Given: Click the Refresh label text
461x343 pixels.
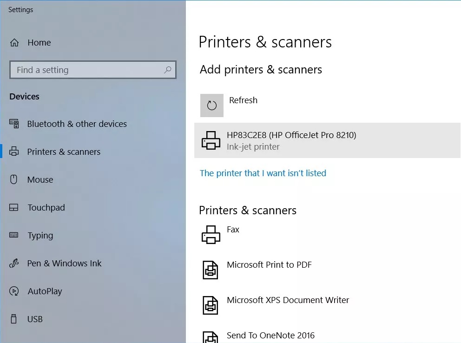Looking at the screenshot, I should point(243,100).
